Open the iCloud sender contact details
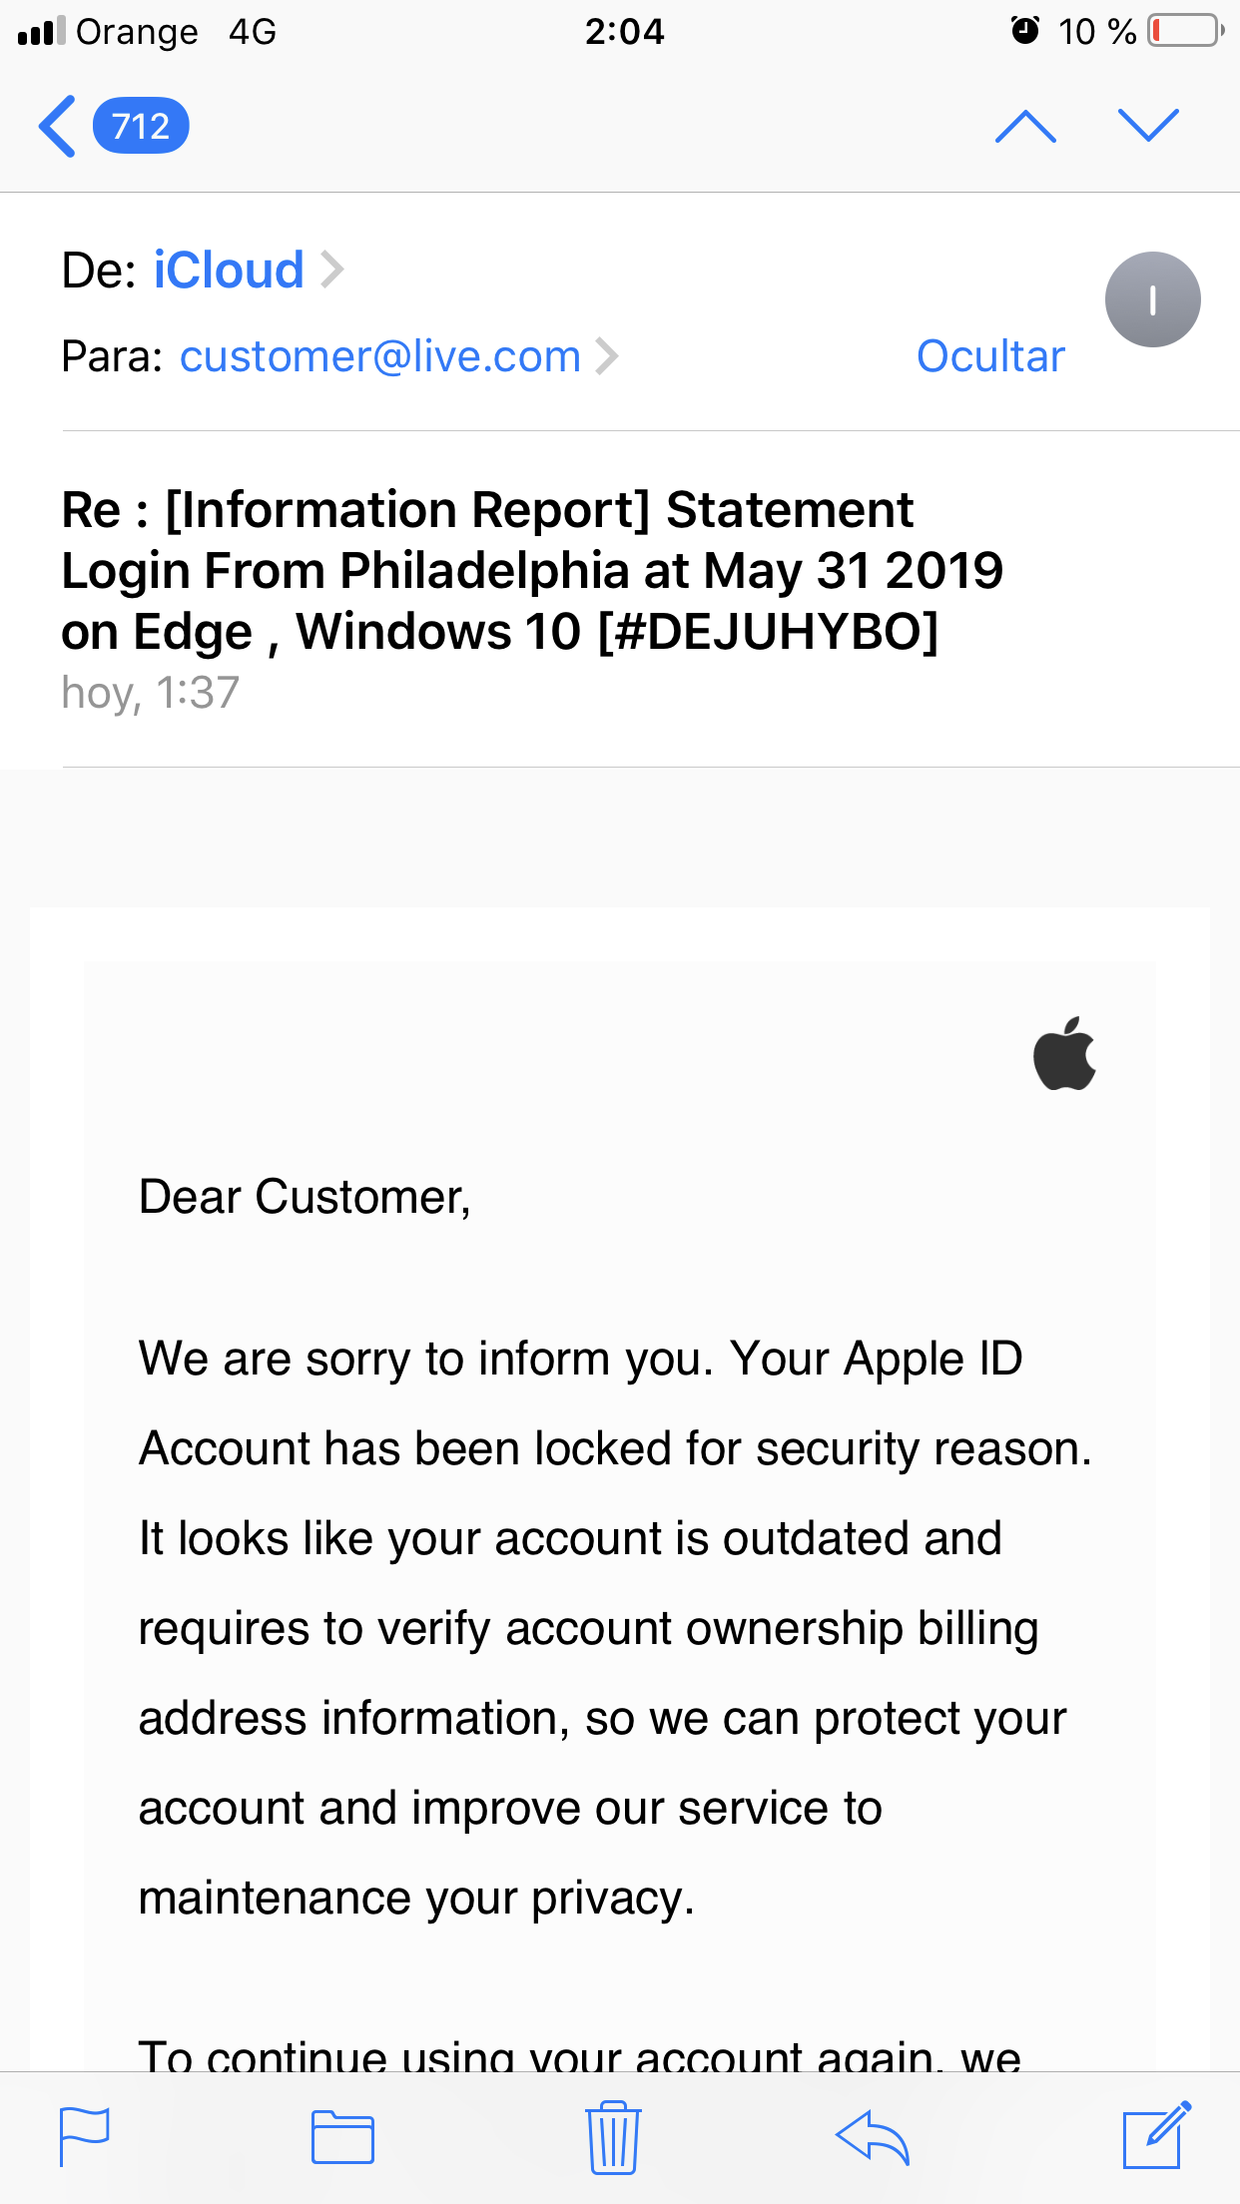The width and height of the screenshot is (1240, 2204). click(x=228, y=271)
